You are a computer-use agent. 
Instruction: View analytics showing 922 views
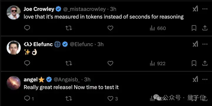point(158,64)
